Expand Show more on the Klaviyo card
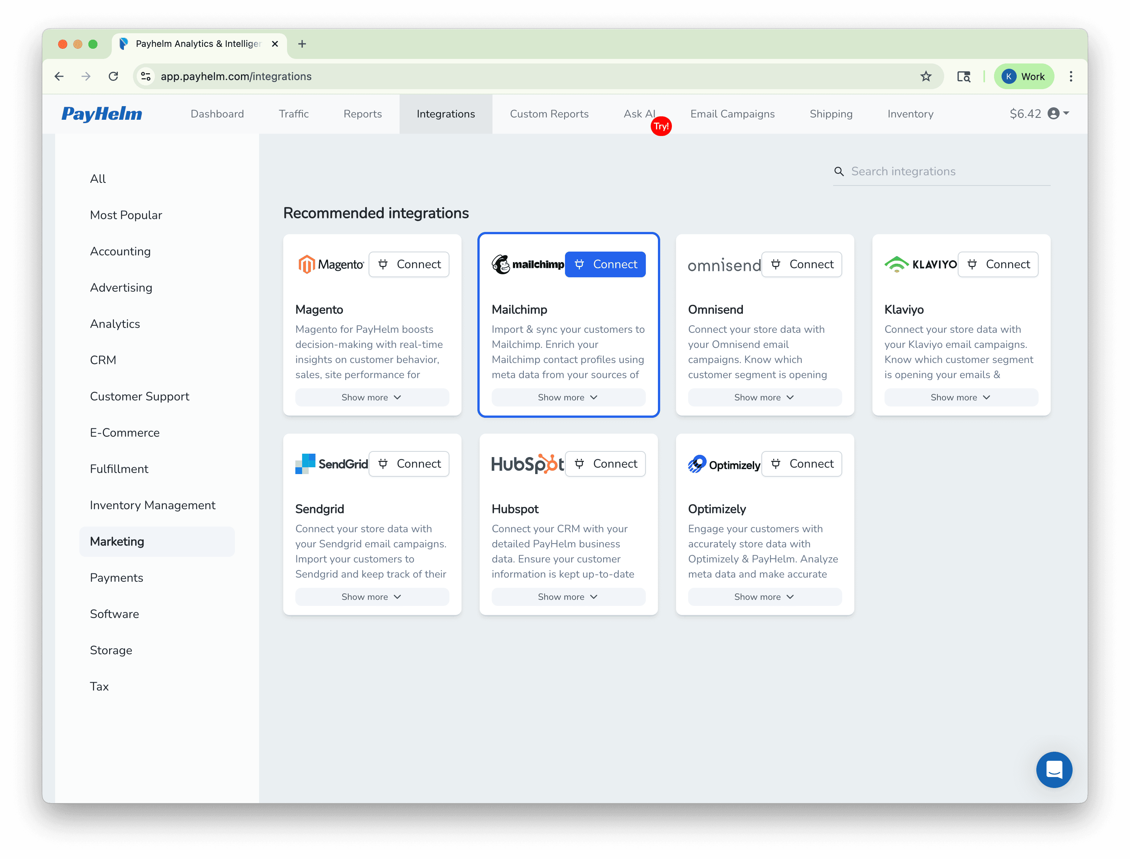 960,397
